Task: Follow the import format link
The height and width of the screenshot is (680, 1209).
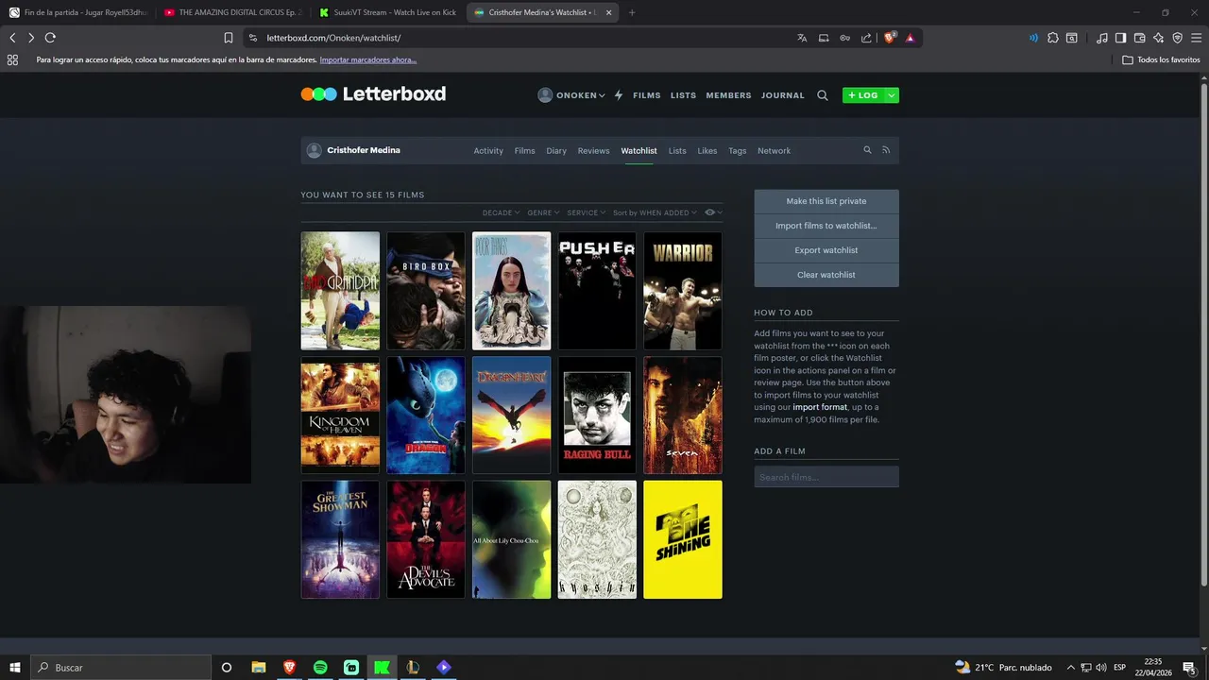Action: [820, 407]
